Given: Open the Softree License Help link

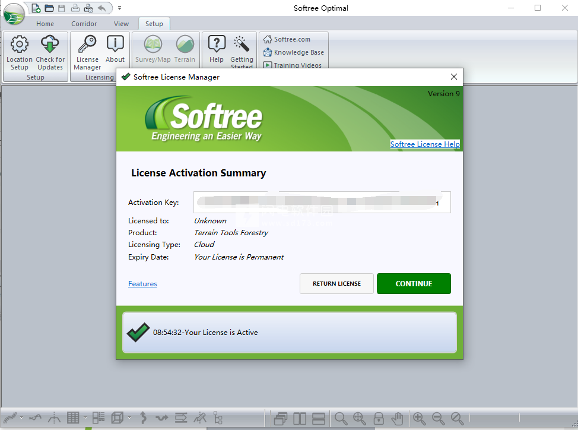Looking at the screenshot, I should coord(425,144).
